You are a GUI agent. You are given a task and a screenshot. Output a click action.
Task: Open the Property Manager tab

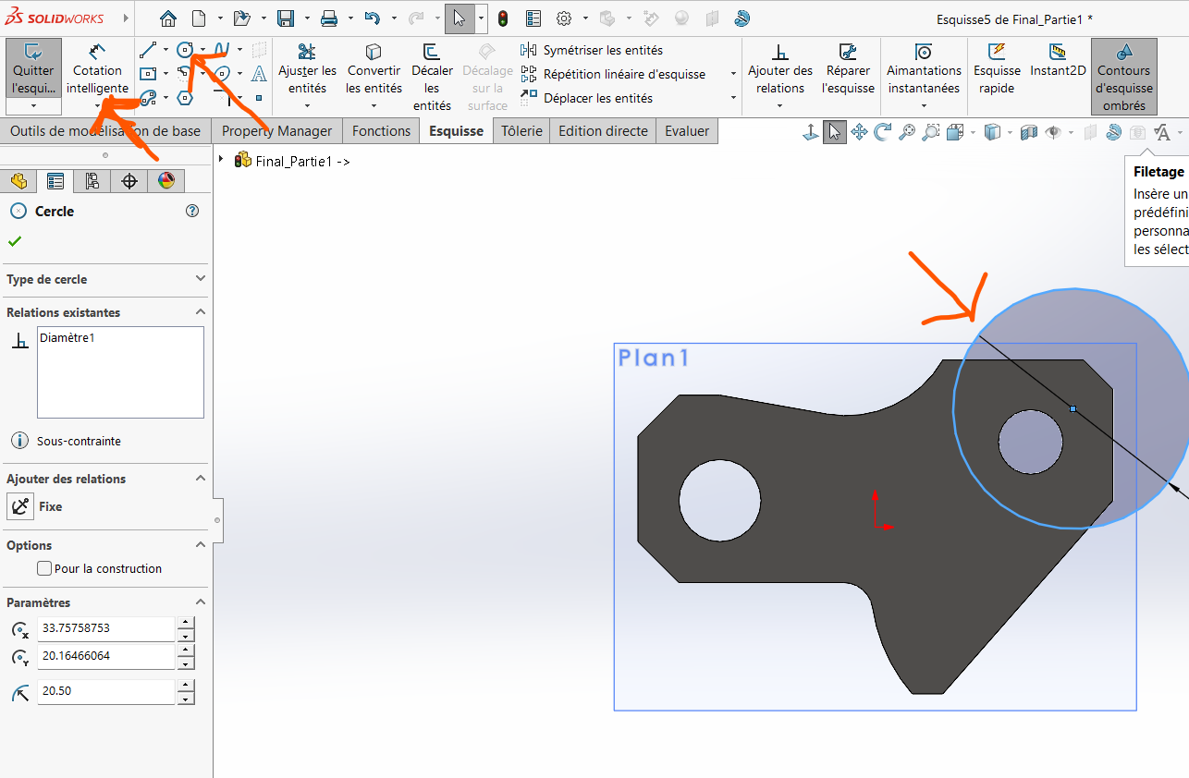[x=276, y=131]
